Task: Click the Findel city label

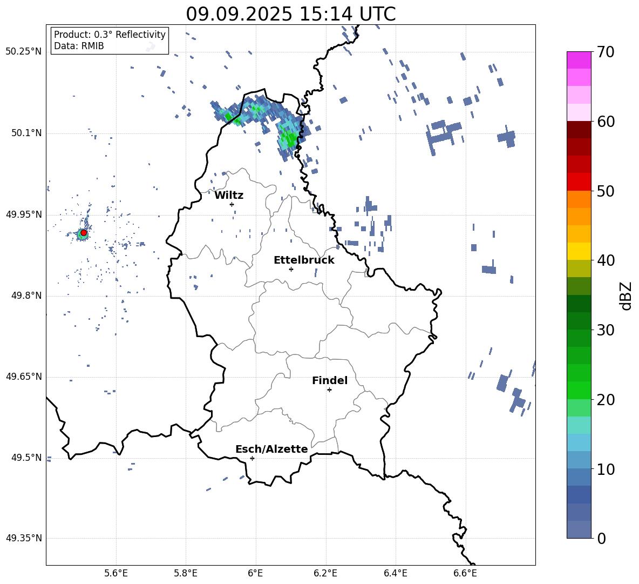Action: 330,380
